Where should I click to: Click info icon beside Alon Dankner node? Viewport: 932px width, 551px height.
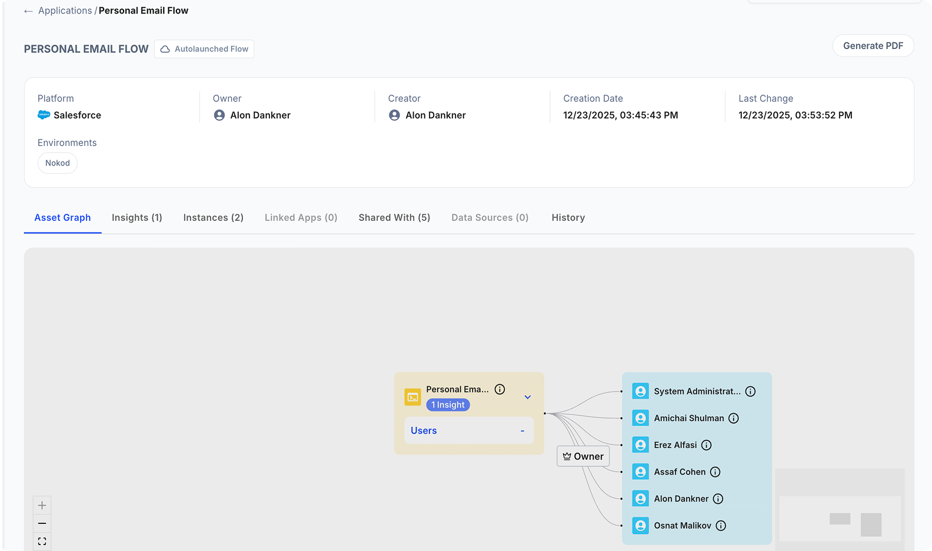(718, 499)
